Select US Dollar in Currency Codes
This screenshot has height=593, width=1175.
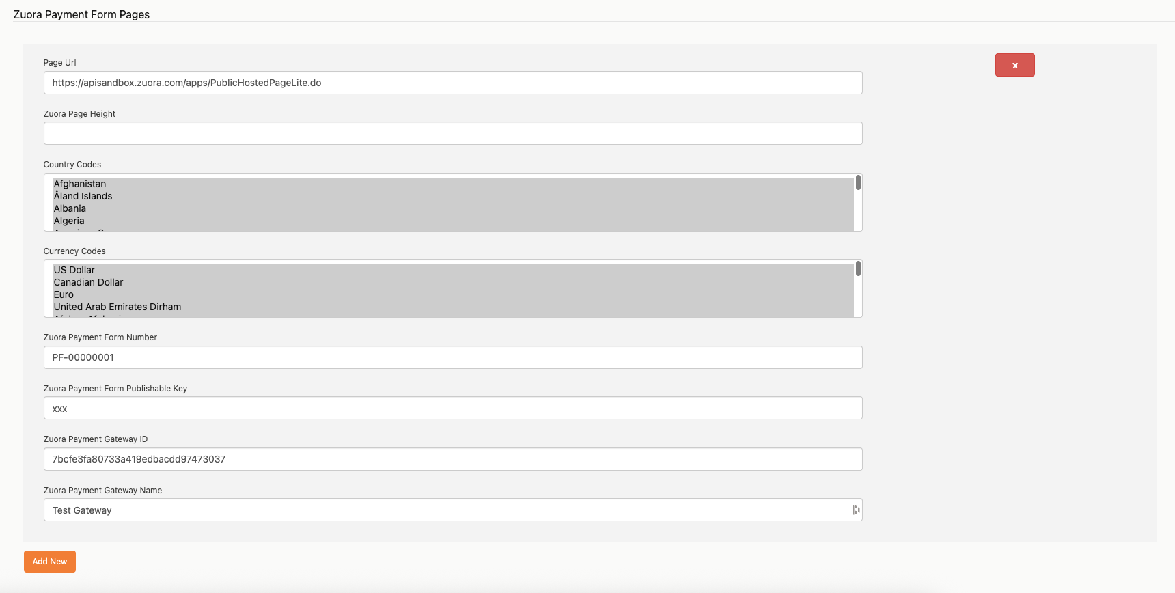74,270
